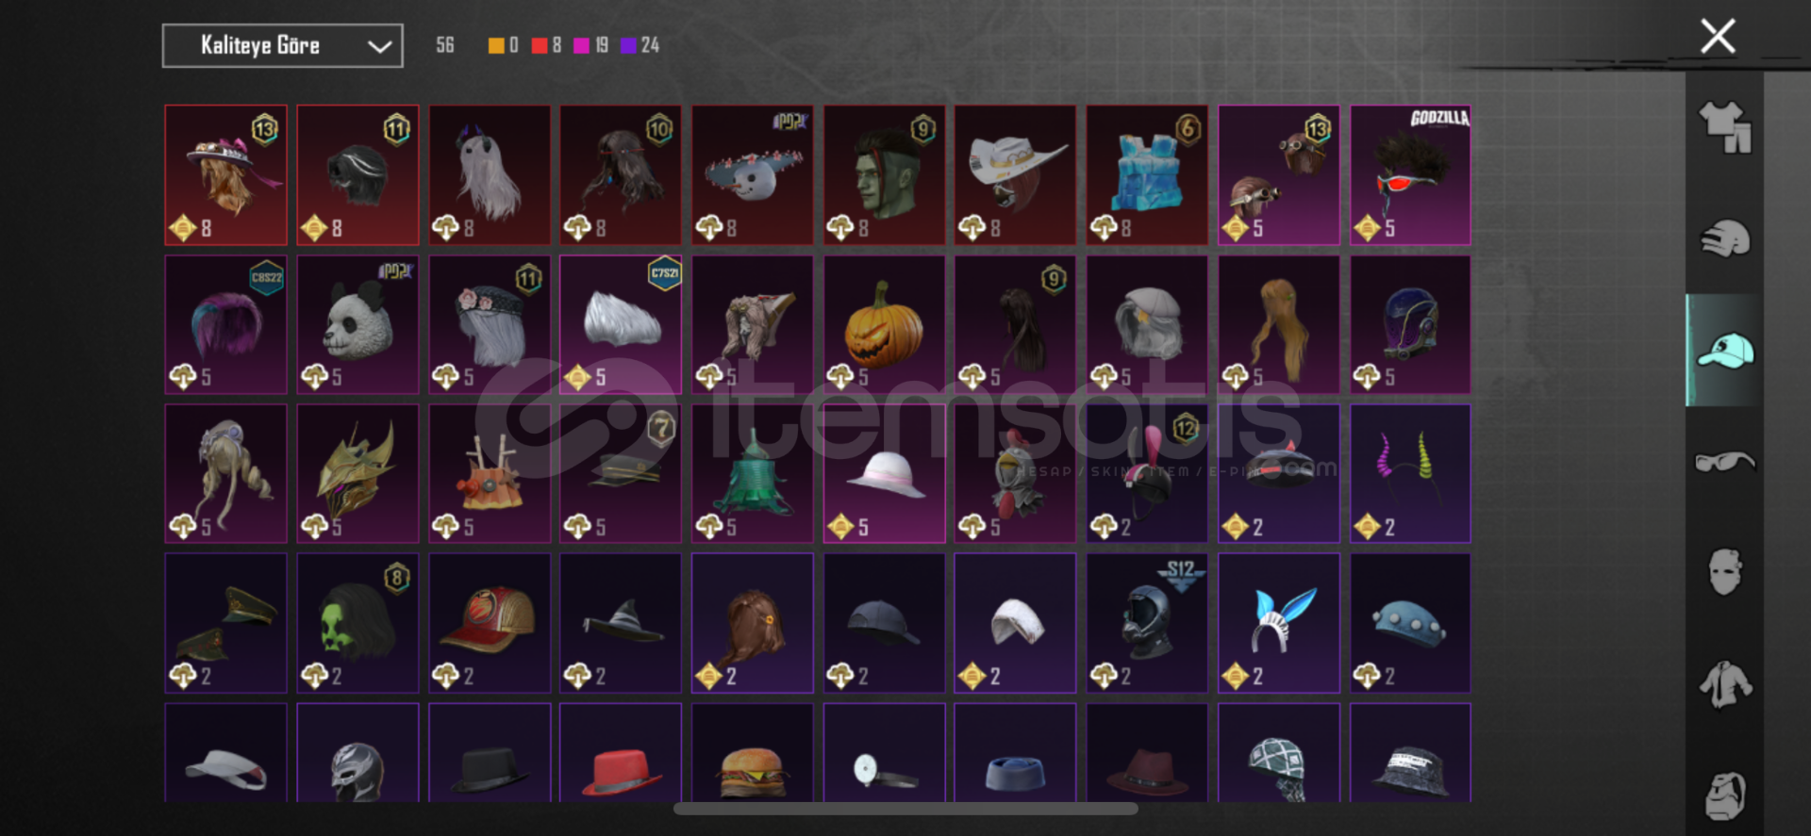Filter by red quality color swatch
1811x836 pixels.
tap(539, 45)
